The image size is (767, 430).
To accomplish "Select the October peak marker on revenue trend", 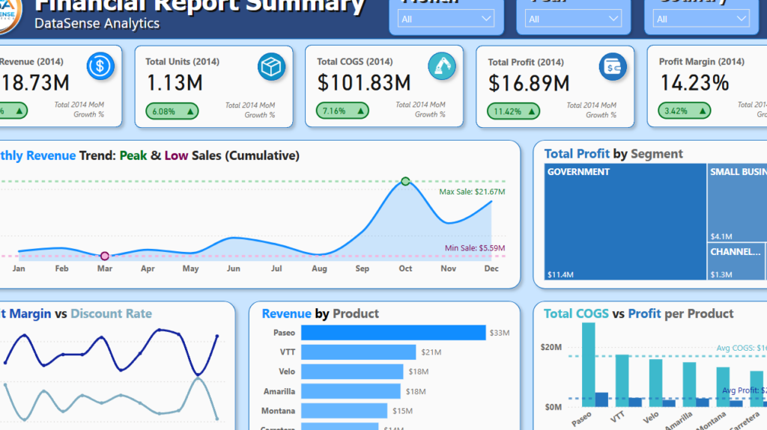I will click(x=405, y=181).
